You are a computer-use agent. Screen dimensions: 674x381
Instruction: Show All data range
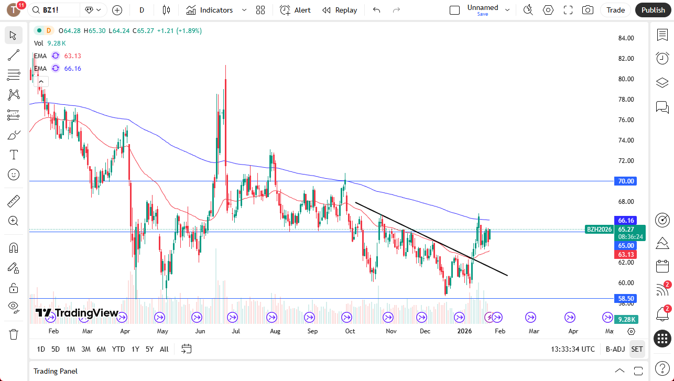coord(164,349)
